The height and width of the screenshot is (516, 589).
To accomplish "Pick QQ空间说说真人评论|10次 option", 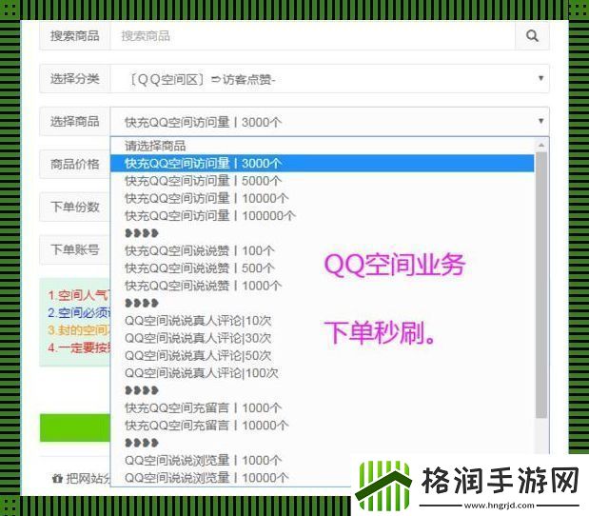I will pos(322,321).
